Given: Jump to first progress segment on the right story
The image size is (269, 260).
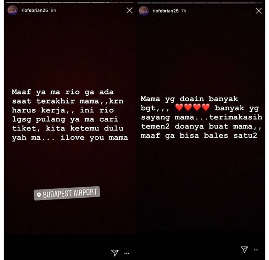Looking at the screenshot, I should tap(144, 3).
